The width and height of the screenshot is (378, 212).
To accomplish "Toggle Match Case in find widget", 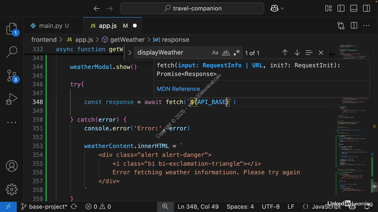I will click(x=215, y=53).
